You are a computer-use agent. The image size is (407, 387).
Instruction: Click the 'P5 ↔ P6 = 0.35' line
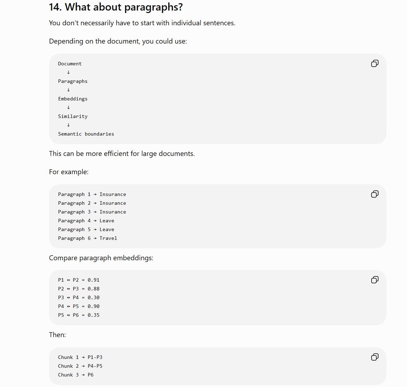[79, 315]
